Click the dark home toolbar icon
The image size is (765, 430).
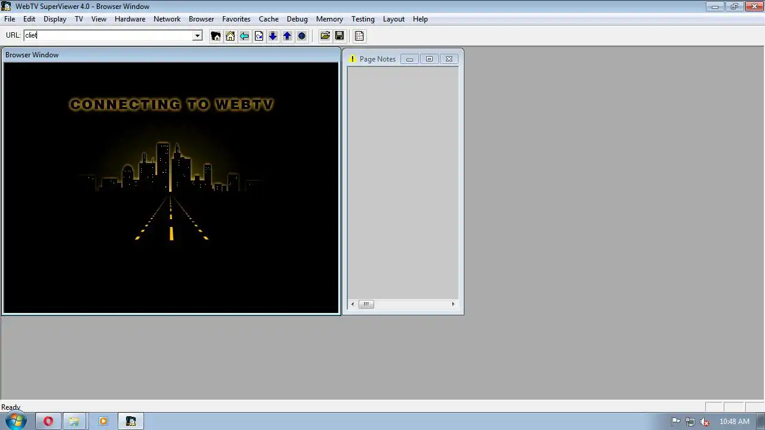pos(216,36)
